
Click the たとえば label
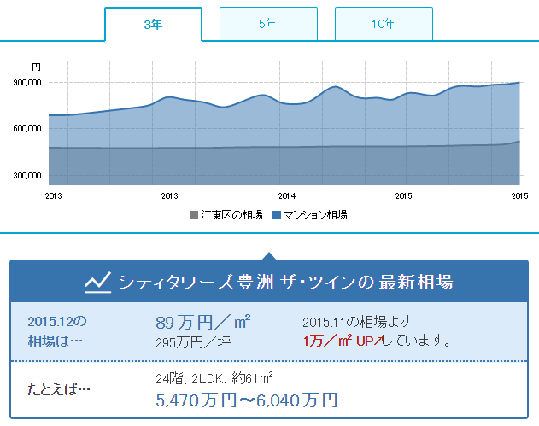pyautogui.click(x=59, y=389)
